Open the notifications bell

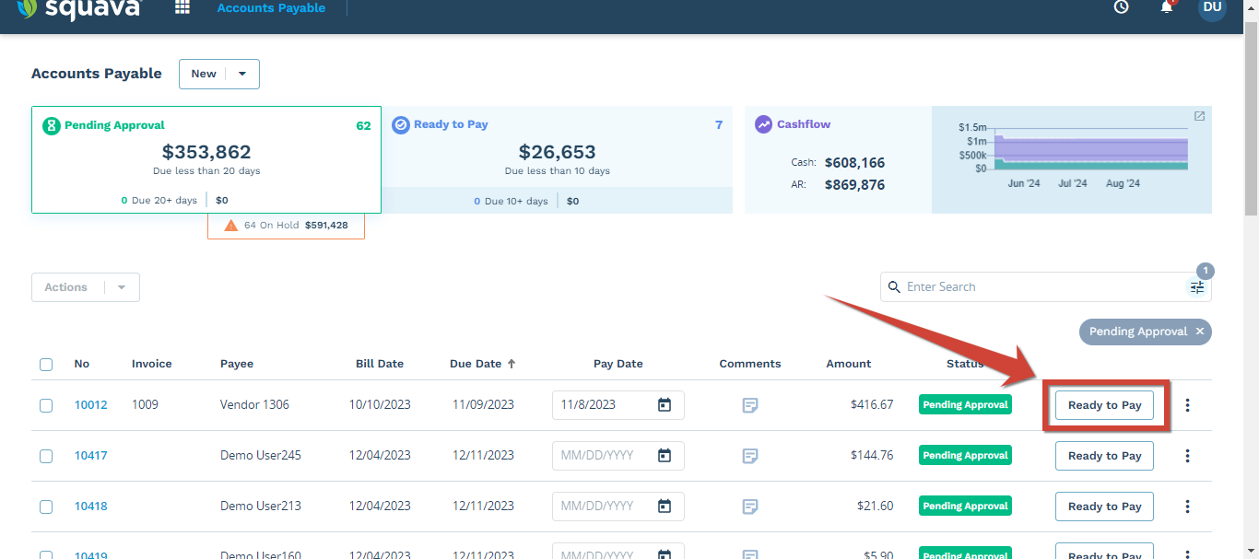(x=1167, y=7)
